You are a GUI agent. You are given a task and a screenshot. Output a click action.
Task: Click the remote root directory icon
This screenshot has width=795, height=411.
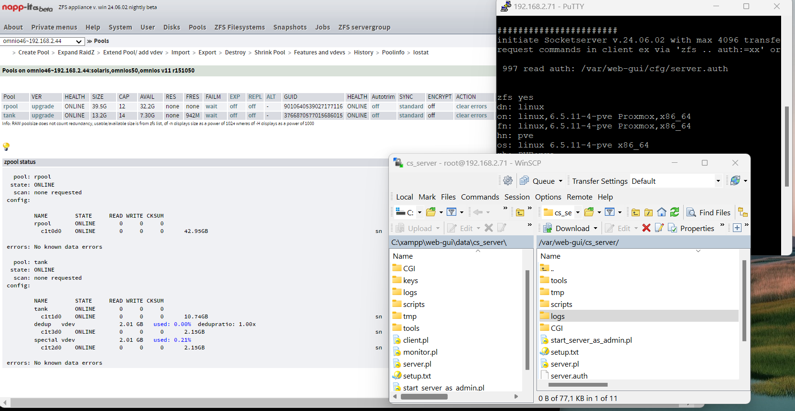point(648,212)
